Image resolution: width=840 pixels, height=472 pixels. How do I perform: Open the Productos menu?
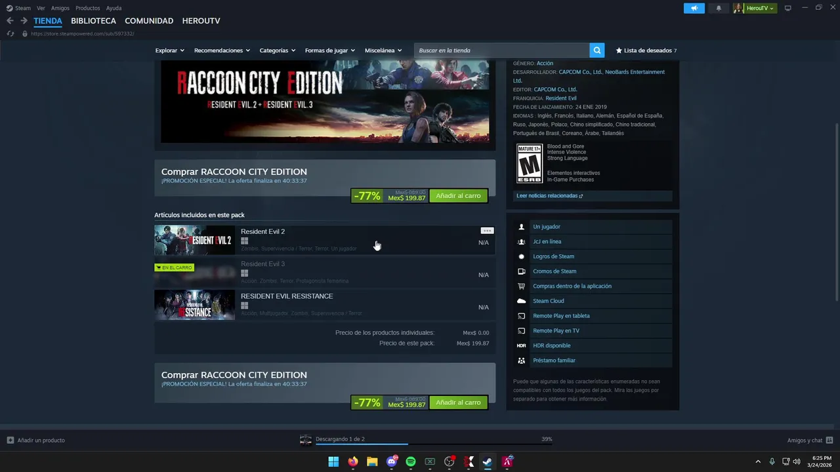click(x=88, y=8)
